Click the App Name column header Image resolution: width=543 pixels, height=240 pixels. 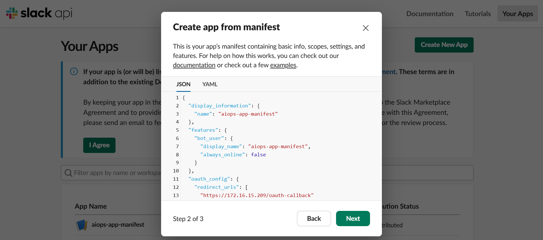(x=91, y=206)
